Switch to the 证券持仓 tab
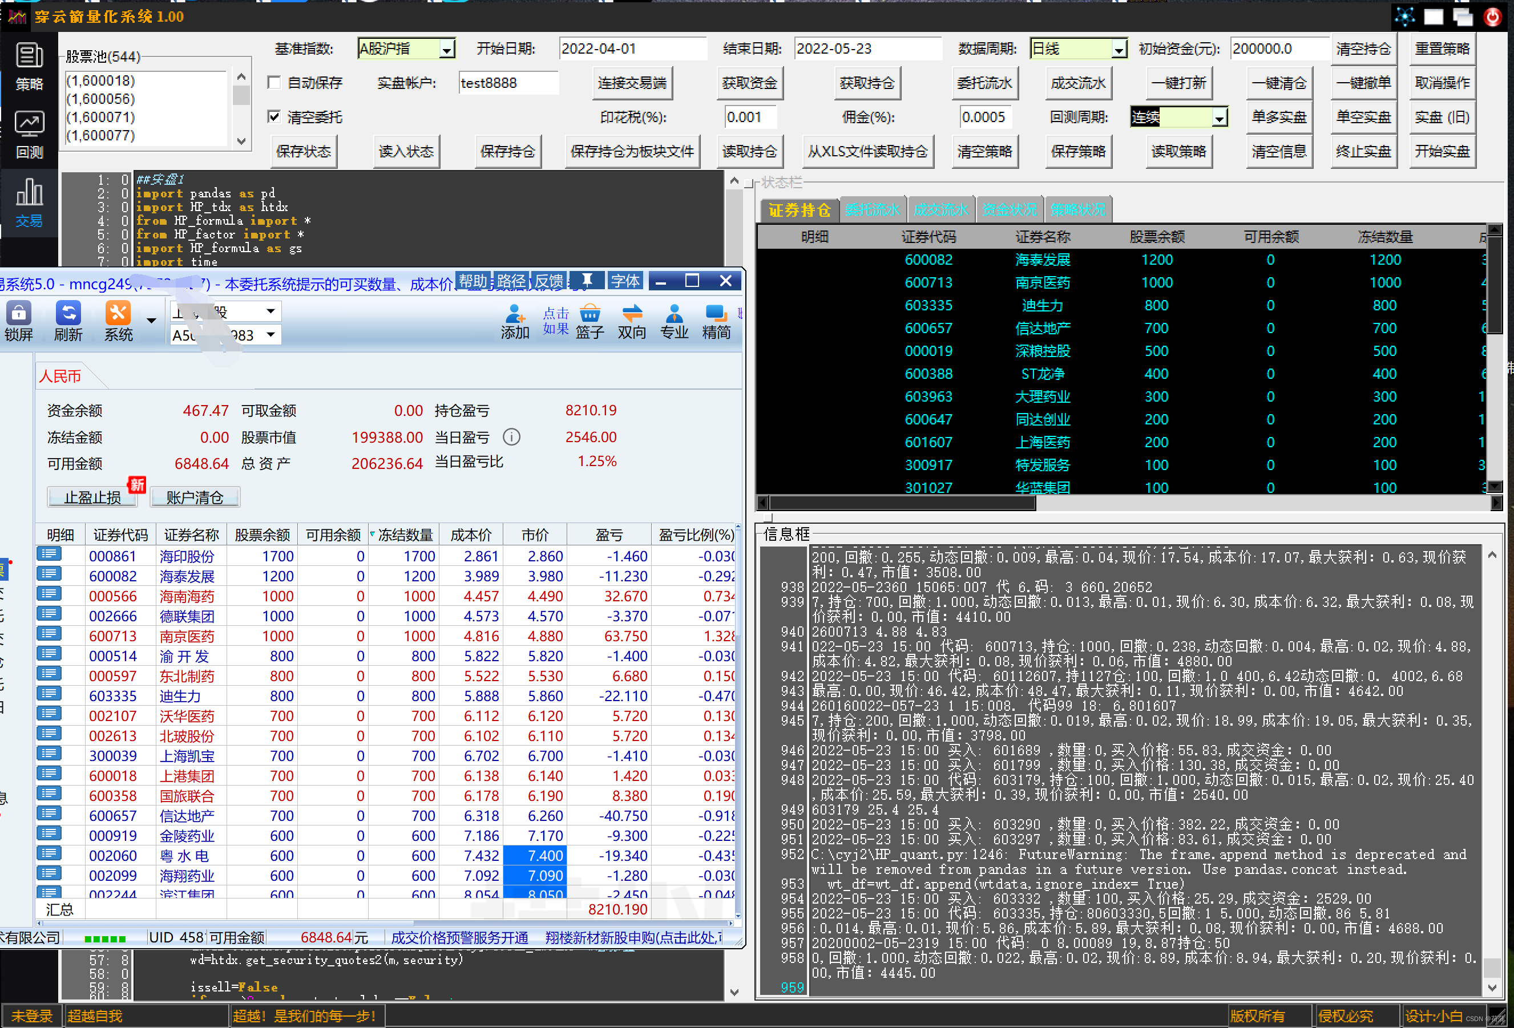Image resolution: width=1514 pixels, height=1028 pixels. coord(800,209)
